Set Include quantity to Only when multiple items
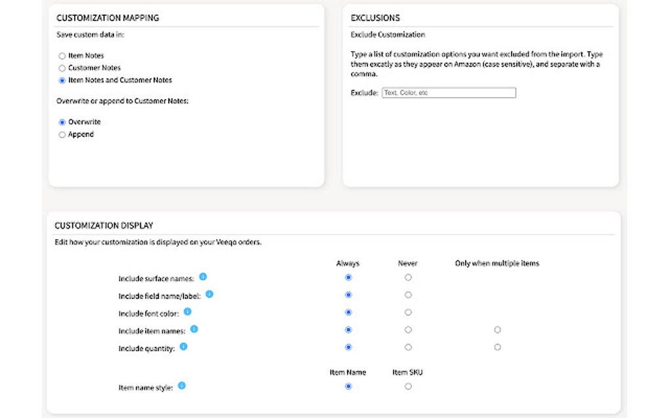669x418 pixels. click(x=497, y=347)
